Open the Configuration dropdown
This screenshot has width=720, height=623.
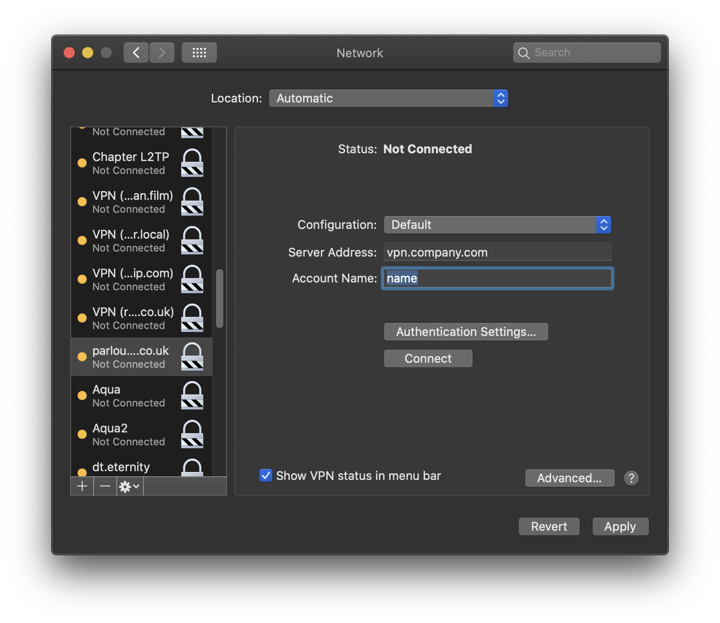click(497, 225)
